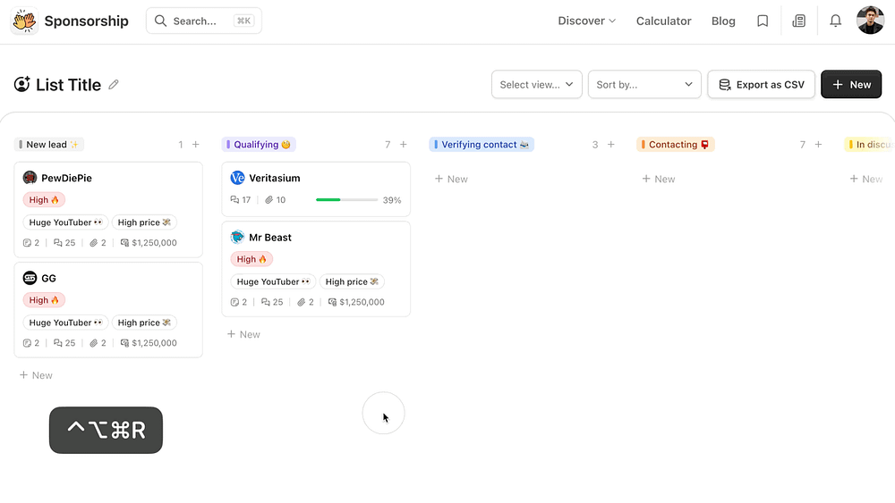Click the Sponsorship brand name
895x503 pixels.
[x=86, y=21]
